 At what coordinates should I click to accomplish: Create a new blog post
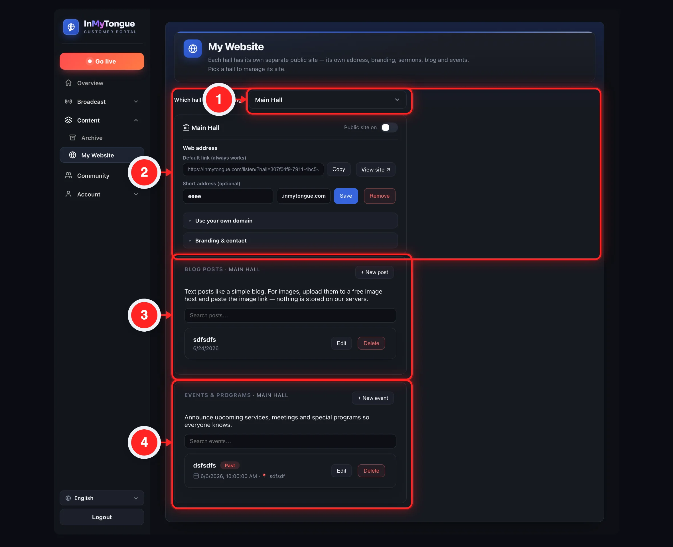[374, 272]
